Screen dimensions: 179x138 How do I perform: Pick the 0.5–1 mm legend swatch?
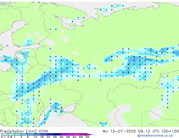pos(11,134)
